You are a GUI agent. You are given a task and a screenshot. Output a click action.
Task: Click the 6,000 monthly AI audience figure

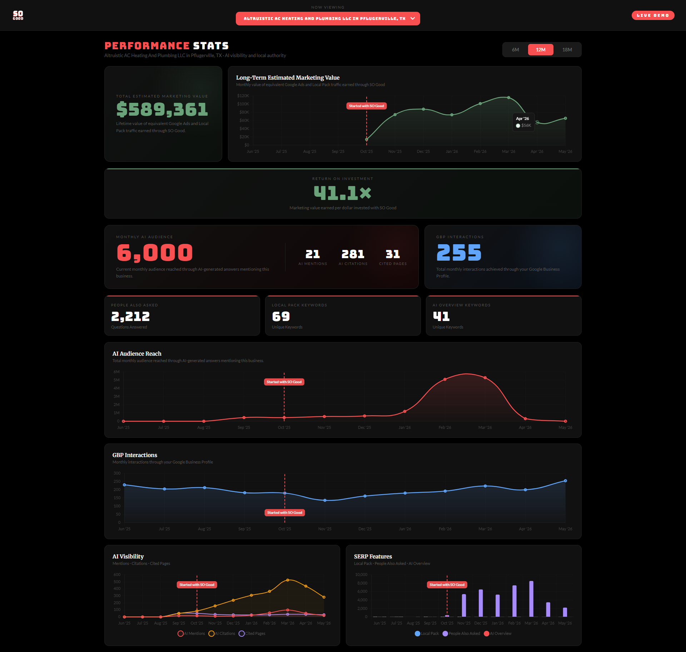click(155, 253)
